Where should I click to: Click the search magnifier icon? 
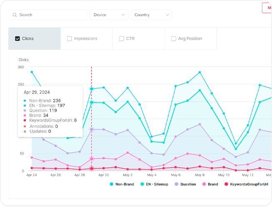15,15
